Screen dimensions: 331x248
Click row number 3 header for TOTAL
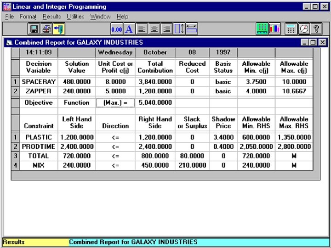[x=15, y=156]
